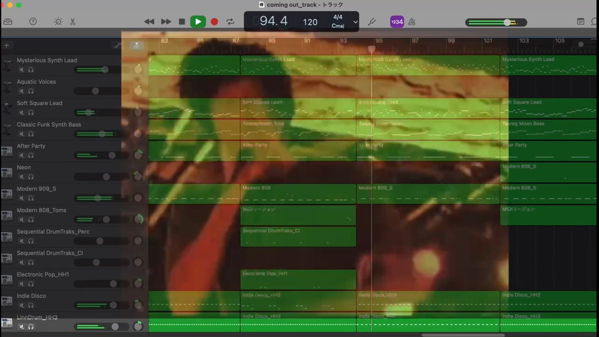Select the Indie Disco track icon
Image resolution: width=599 pixels, height=337 pixels.
7,301
